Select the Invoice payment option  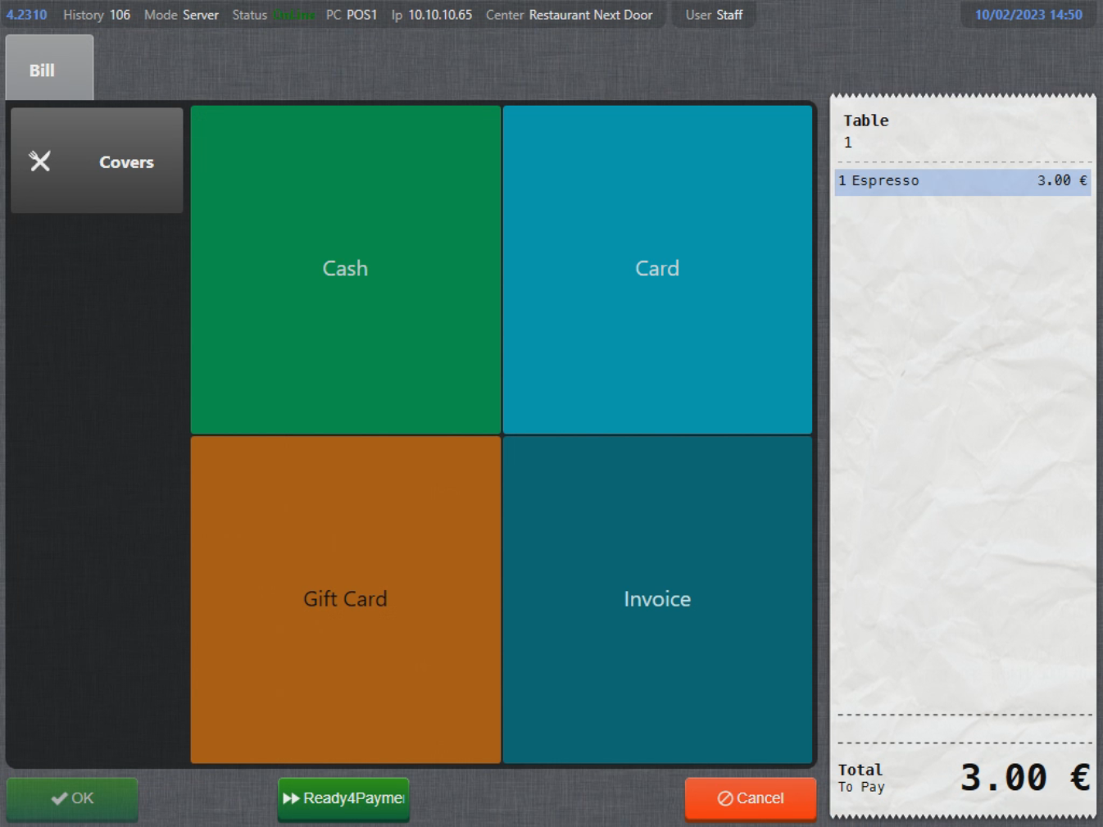657,599
